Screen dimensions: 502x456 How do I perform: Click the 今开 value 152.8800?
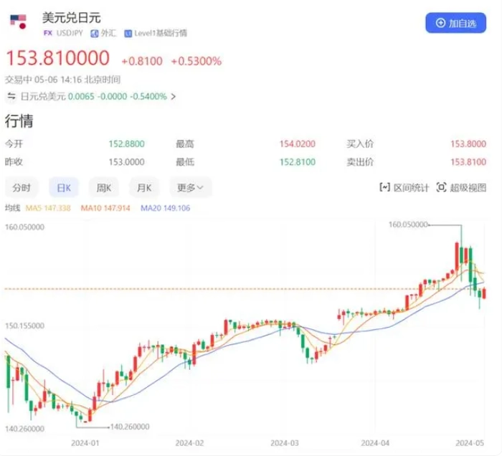(126, 144)
